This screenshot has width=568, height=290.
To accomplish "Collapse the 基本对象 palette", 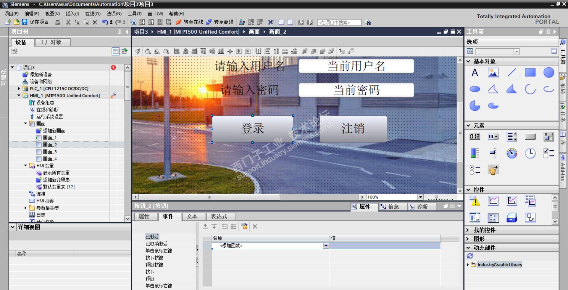I will pos(468,61).
